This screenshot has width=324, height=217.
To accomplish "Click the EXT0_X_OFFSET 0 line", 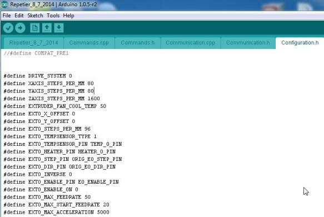I will [x=39, y=114].
